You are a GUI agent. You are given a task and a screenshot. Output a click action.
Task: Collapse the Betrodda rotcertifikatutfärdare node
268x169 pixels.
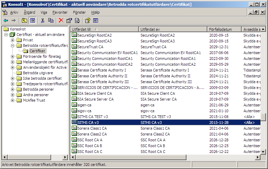point(12,45)
